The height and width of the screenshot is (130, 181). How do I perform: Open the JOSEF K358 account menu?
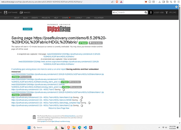pyautogui.click(x=159, y=13)
